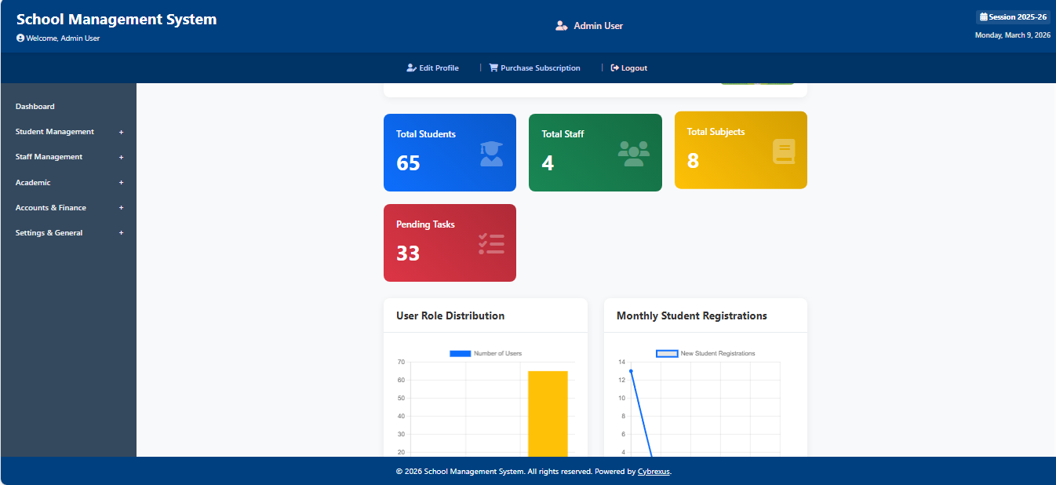The image size is (1056, 485).
Task: Click the graduation cap icon on Total Students card
Action: pyautogui.click(x=491, y=154)
